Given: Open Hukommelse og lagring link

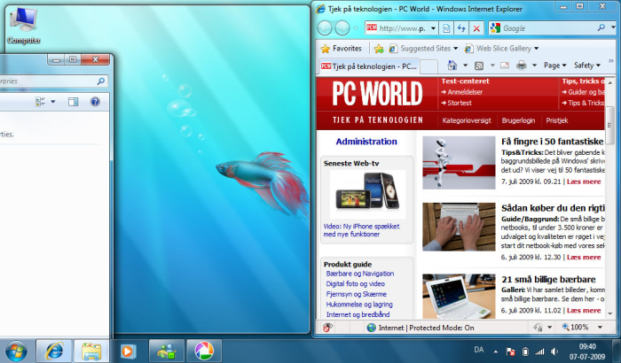Looking at the screenshot, I should [359, 305].
